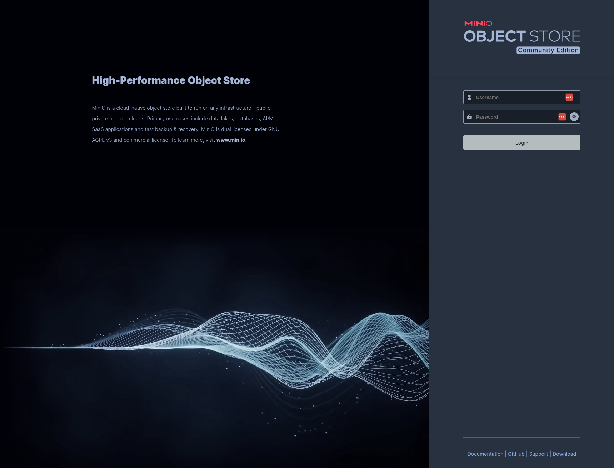
Task: Click the Password input field
Action: [x=521, y=117]
